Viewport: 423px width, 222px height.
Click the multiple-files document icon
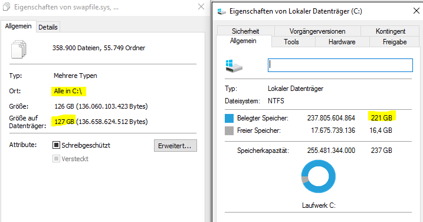click(19, 49)
